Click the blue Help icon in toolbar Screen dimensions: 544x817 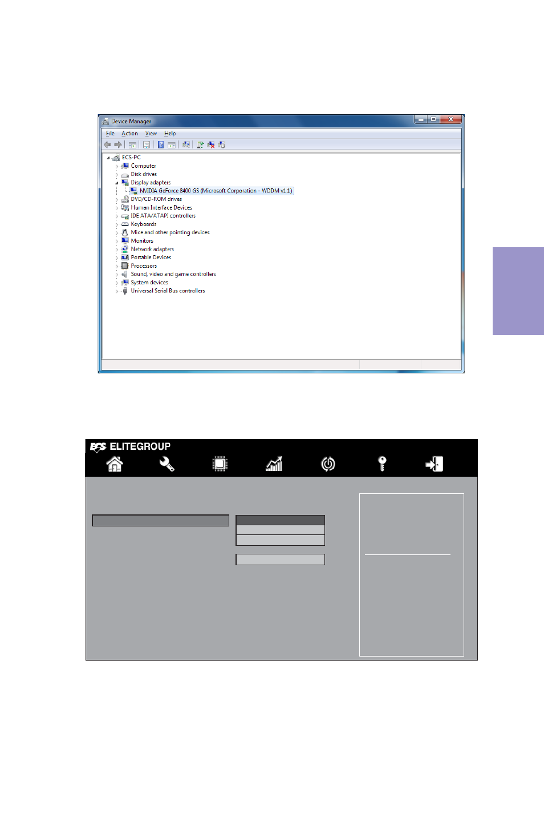(x=161, y=145)
